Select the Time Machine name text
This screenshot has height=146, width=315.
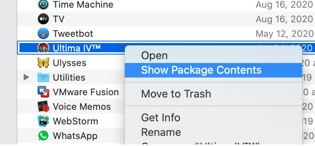coord(83,4)
